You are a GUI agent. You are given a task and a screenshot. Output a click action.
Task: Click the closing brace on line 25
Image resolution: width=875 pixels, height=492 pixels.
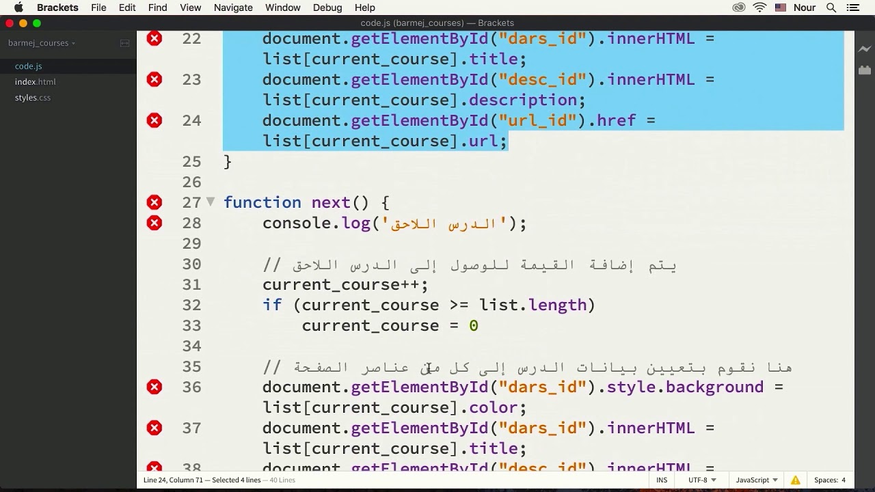pyautogui.click(x=228, y=162)
